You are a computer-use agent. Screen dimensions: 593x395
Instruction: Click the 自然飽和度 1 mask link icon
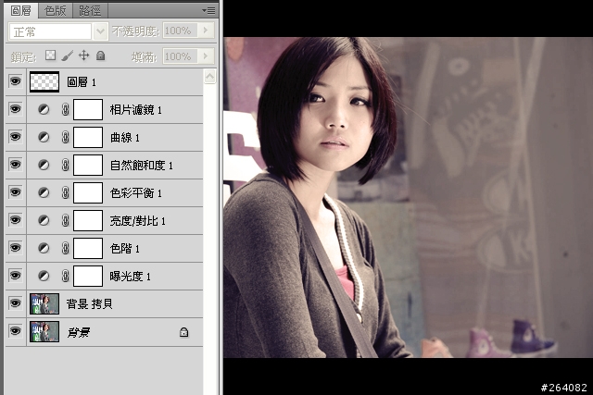[65, 165]
